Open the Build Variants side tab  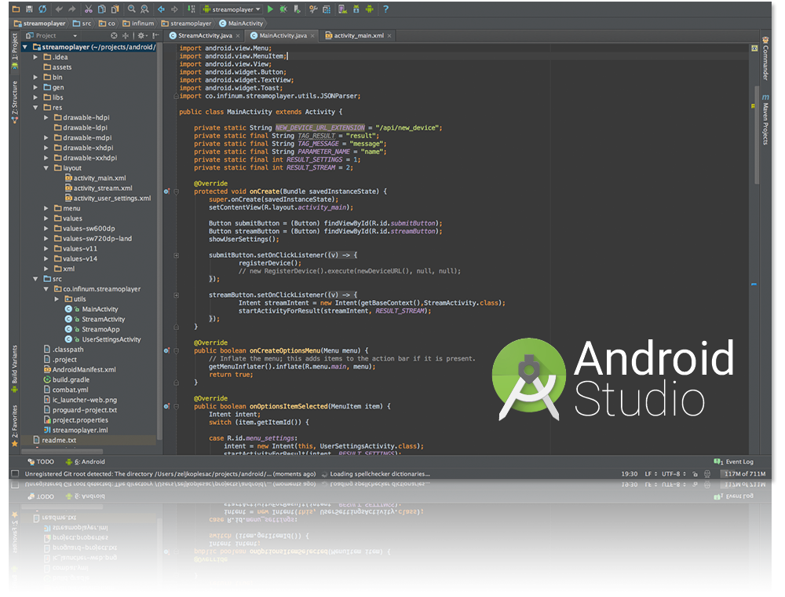pyautogui.click(x=14, y=368)
